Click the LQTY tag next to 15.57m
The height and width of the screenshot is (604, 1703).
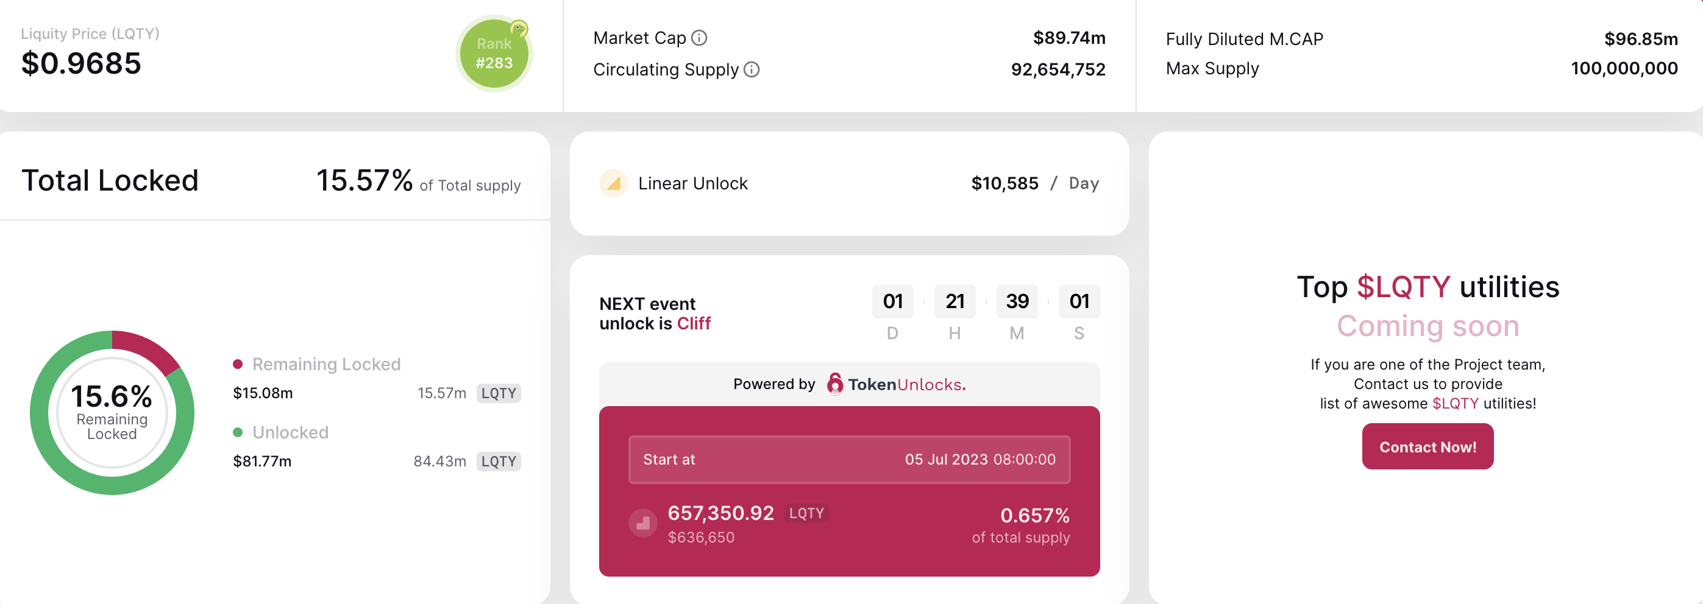499,393
